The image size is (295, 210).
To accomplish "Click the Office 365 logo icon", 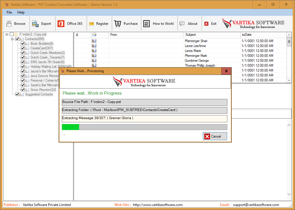I will point(61,24).
